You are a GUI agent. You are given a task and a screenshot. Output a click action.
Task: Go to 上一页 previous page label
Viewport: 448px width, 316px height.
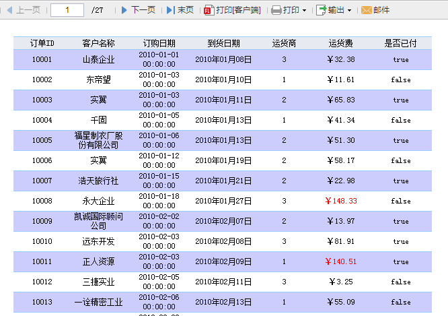(x=28, y=10)
